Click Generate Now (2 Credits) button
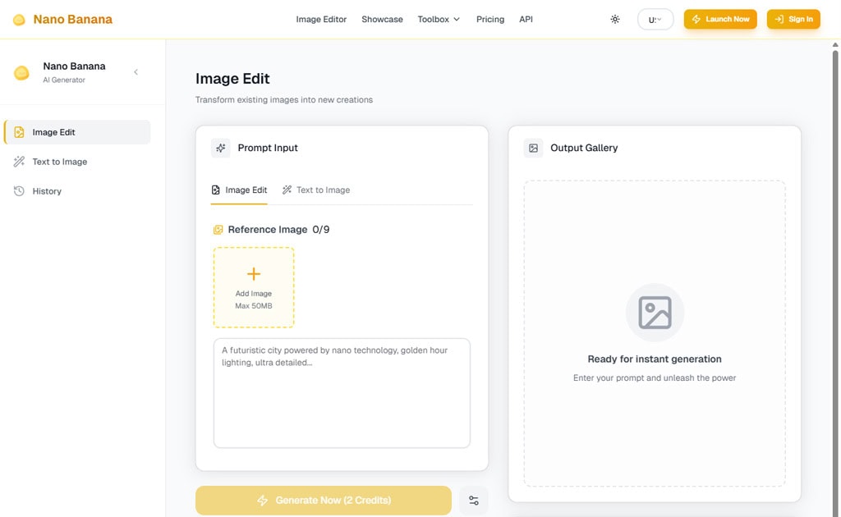 [324, 501]
